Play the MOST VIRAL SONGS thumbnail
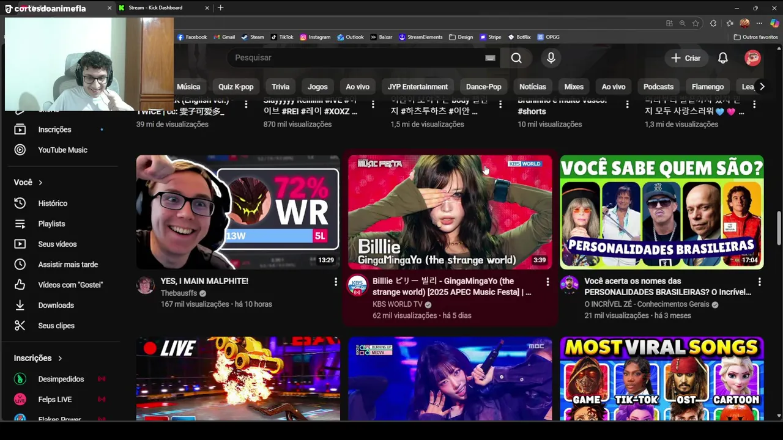Image resolution: width=783 pixels, height=440 pixels. pyautogui.click(x=662, y=378)
